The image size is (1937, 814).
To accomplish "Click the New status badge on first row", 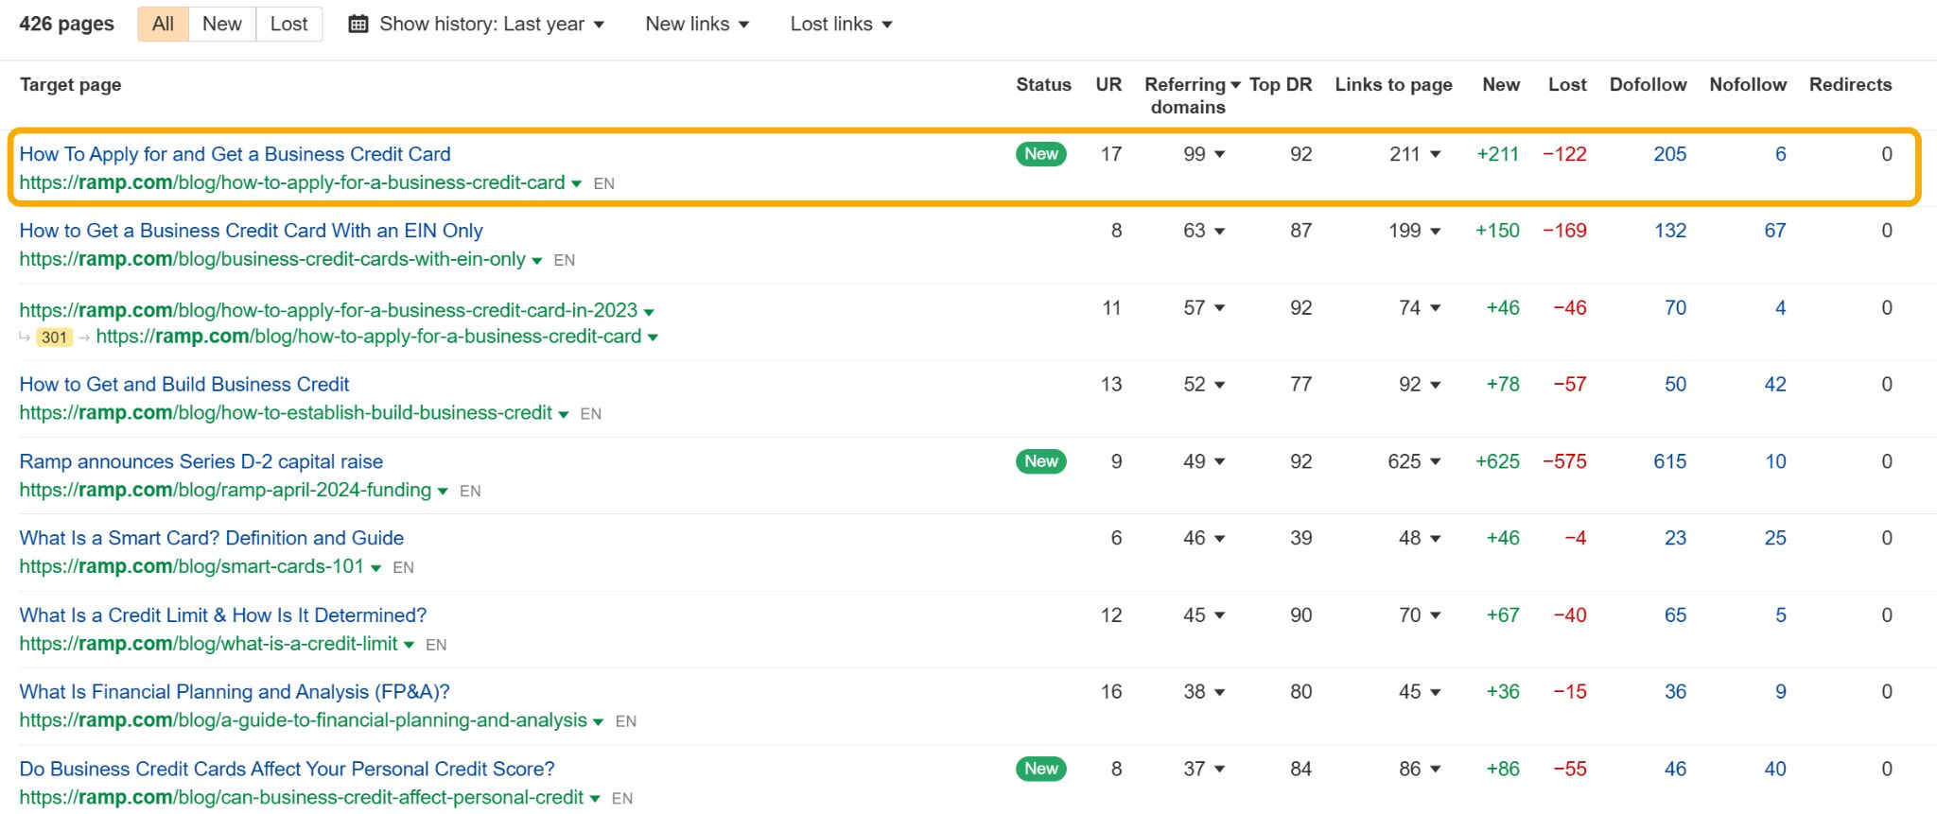I will click(1040, 154).
